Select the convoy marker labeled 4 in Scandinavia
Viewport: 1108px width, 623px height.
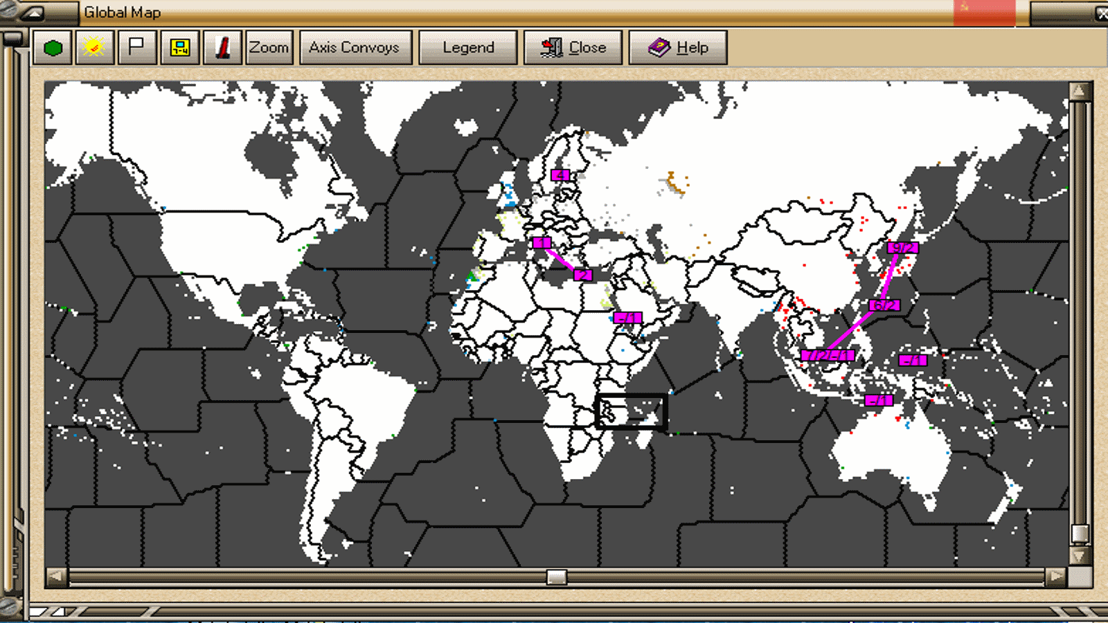point(560,175)
